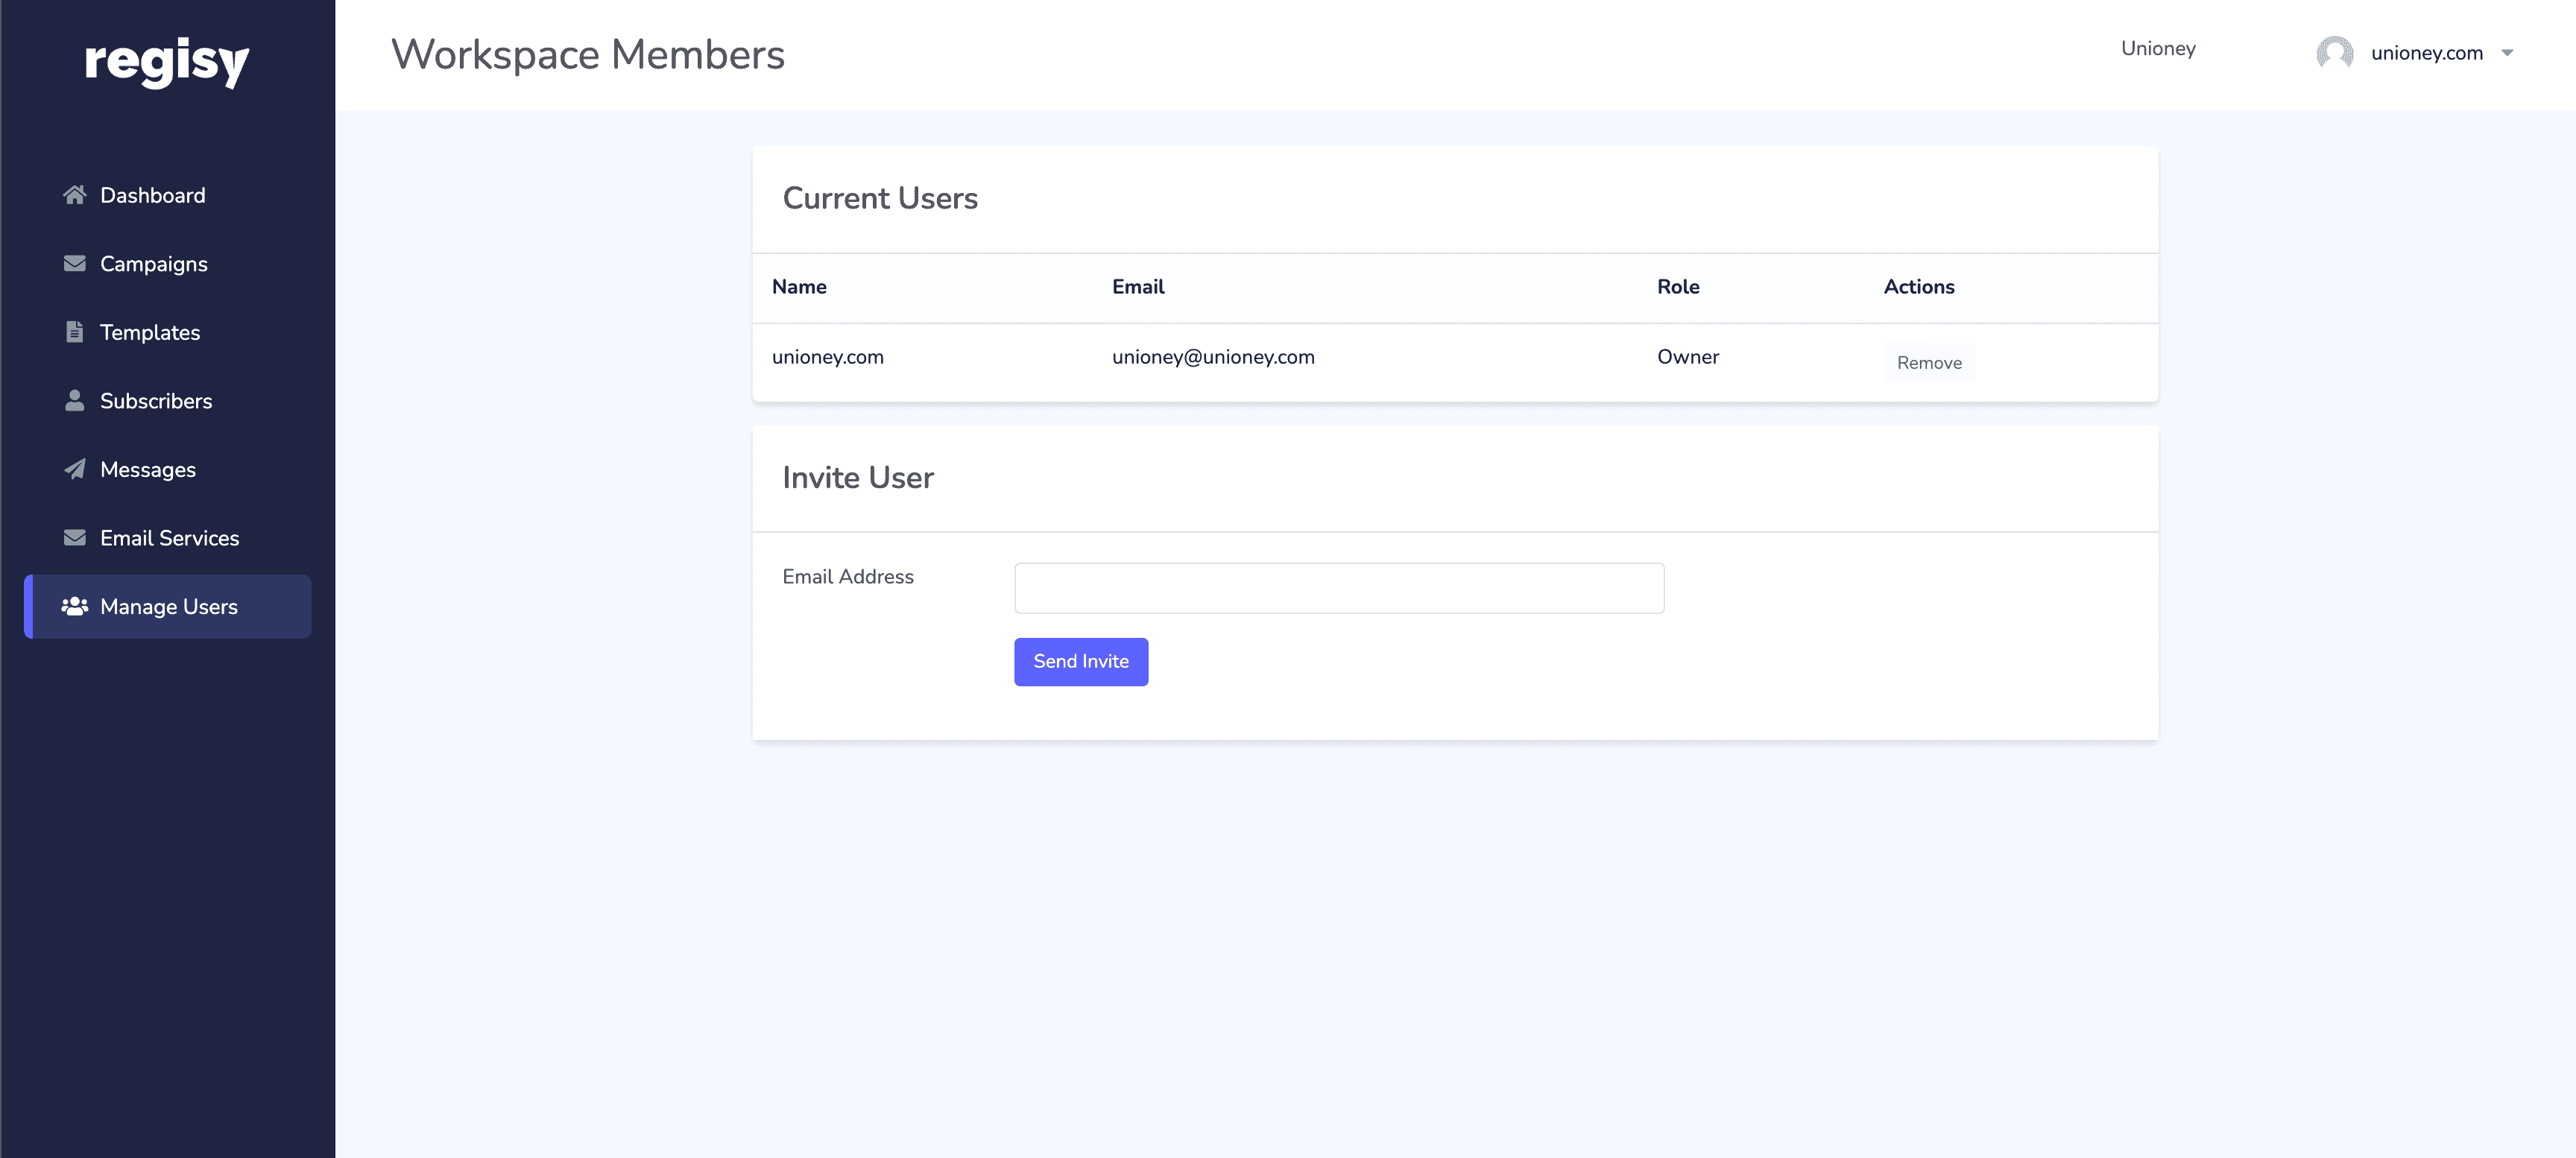Viewport: 2576px width, 1158px height.
Task: Click the user avatar icon
Action: (2334, 53)
